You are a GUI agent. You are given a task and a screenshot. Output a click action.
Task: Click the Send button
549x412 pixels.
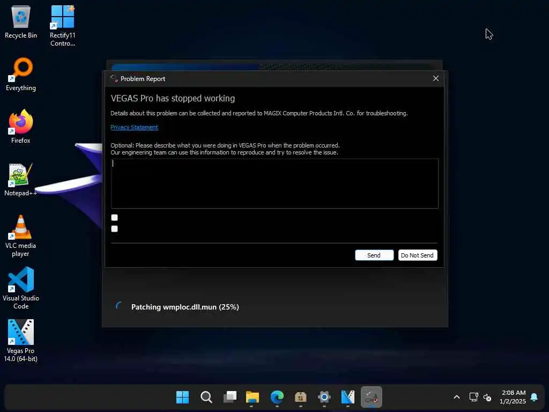pyautogui.click(x=374, y=255)
